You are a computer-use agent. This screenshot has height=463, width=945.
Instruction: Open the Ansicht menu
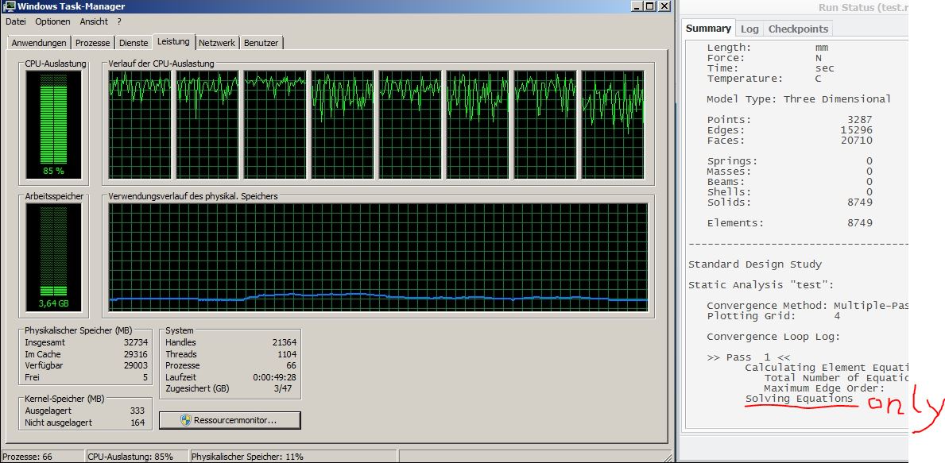[94, 21]
